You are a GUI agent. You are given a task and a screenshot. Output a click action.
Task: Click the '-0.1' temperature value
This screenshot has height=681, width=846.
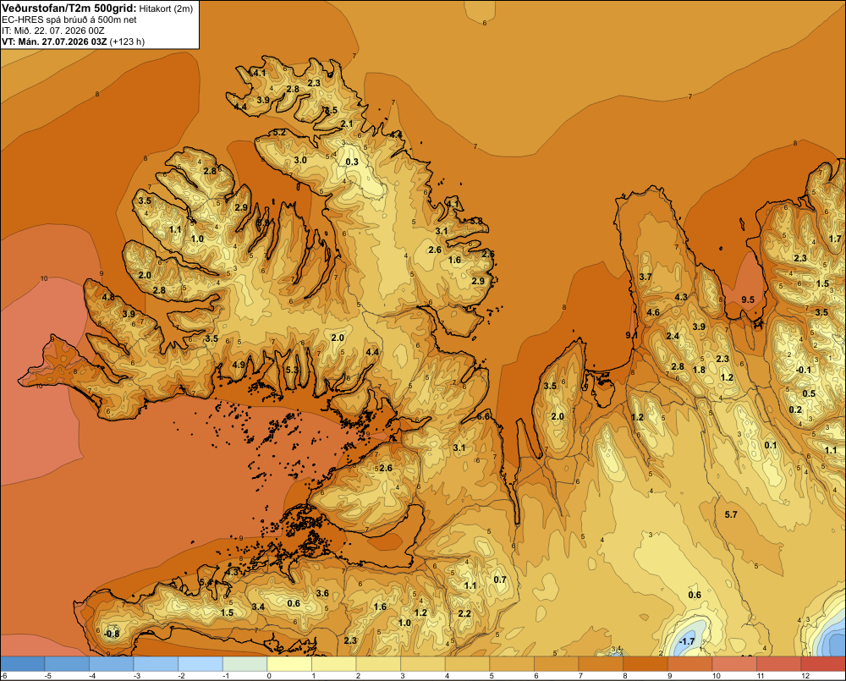(803, 370)
